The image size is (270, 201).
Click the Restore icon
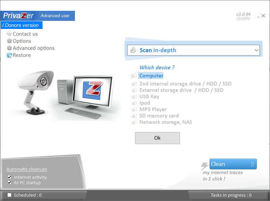(x=9, y=55)
